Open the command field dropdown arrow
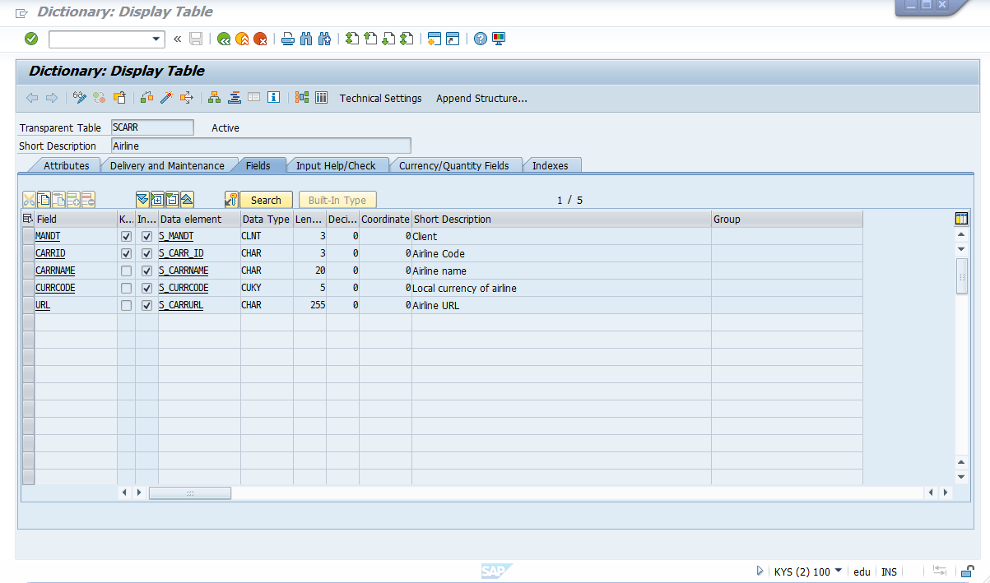 [156, 39]
